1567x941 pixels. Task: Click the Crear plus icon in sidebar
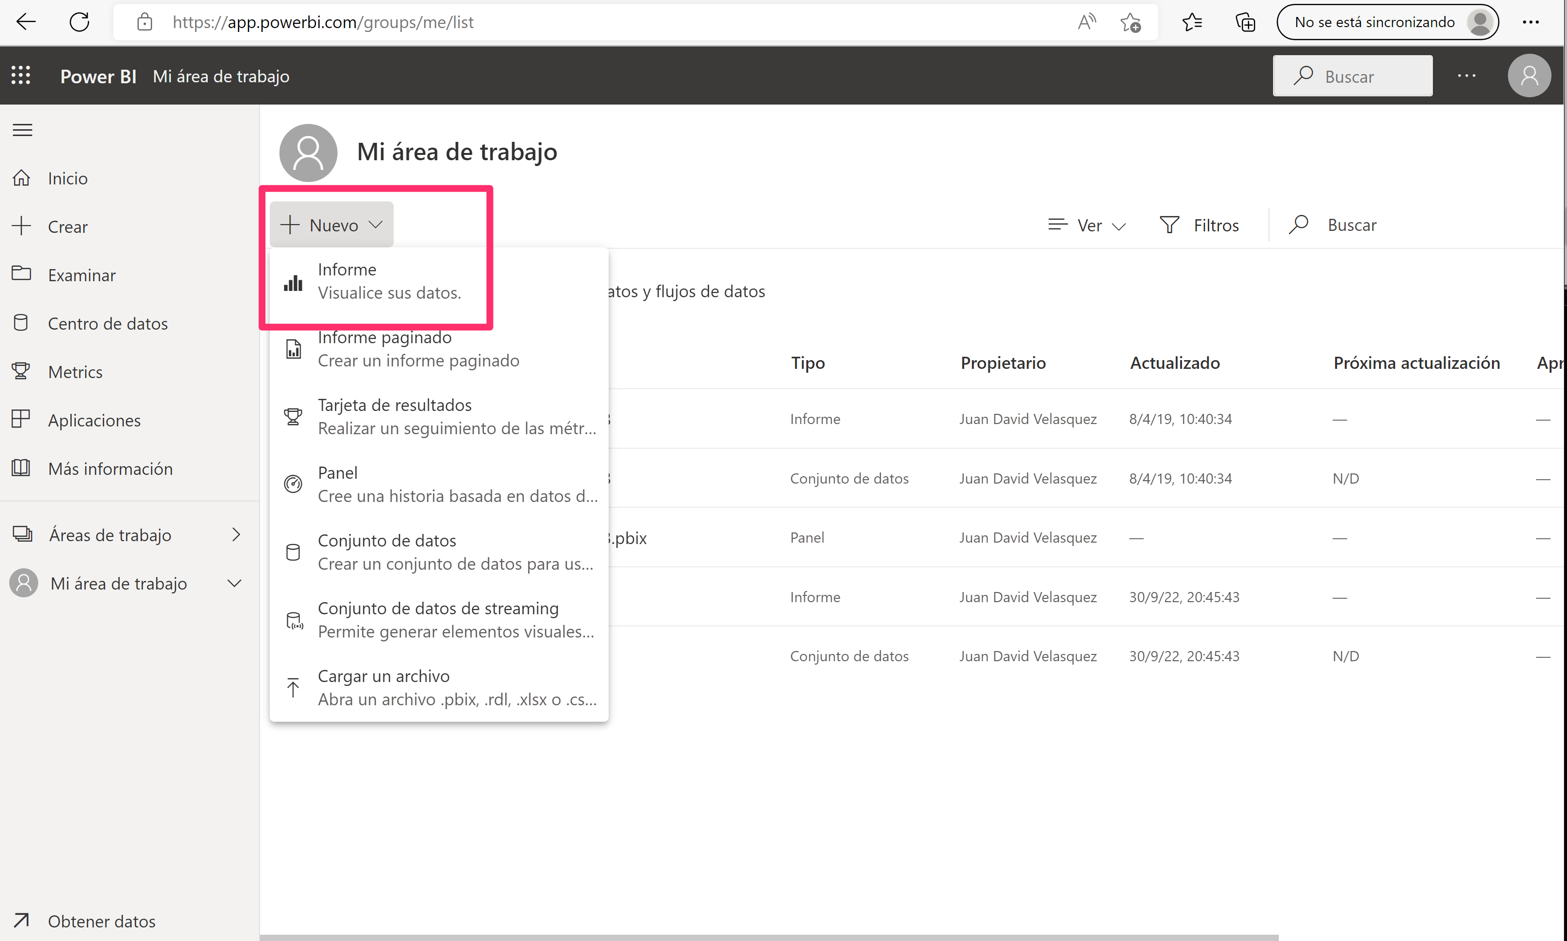(x=22, y=226)
